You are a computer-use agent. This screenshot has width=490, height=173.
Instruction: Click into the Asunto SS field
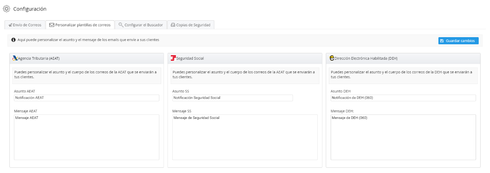tap(232, 98)
